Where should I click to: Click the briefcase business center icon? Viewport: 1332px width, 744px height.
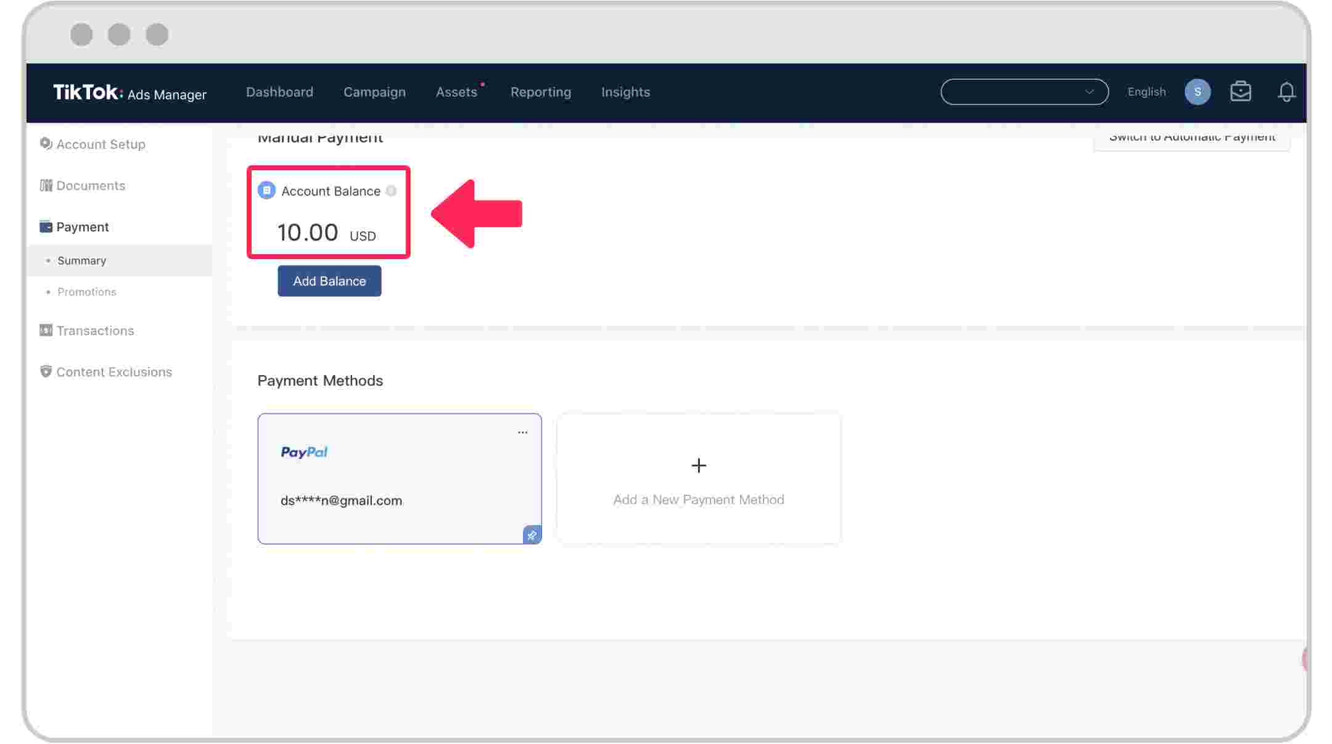1240,92
